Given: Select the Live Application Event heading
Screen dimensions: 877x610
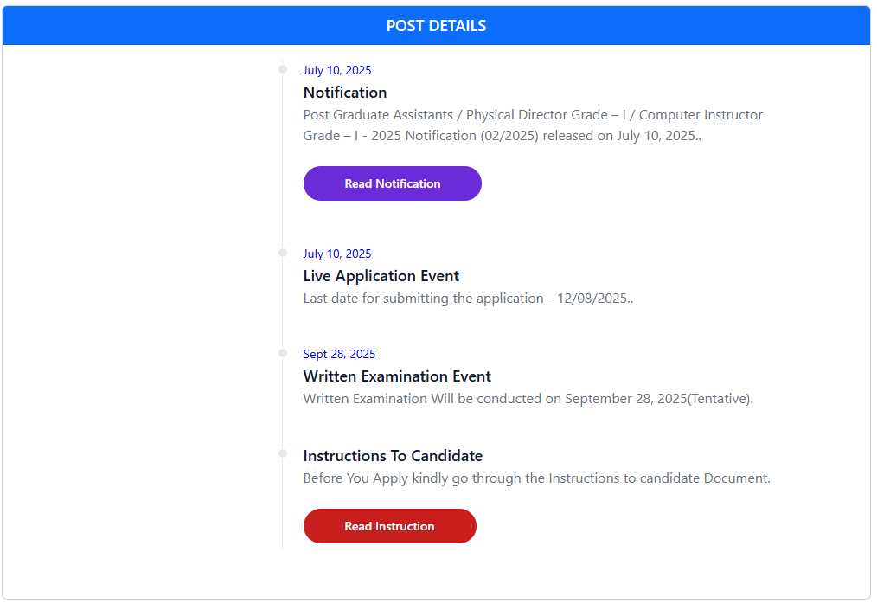Looking at the screenshot, I should 381,276.
